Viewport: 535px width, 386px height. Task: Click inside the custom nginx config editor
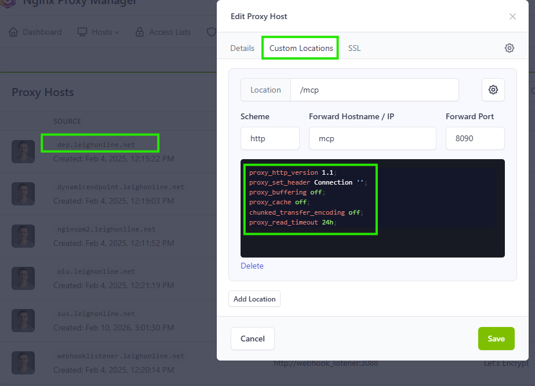pyautogui.click(x=373, y=208)
